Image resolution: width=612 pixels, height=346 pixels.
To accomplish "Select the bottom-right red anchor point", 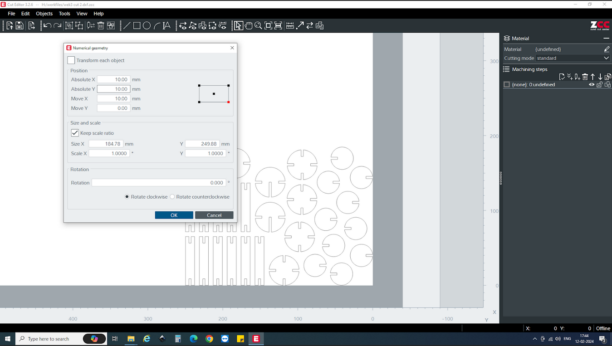I will (x=229, y=102).
